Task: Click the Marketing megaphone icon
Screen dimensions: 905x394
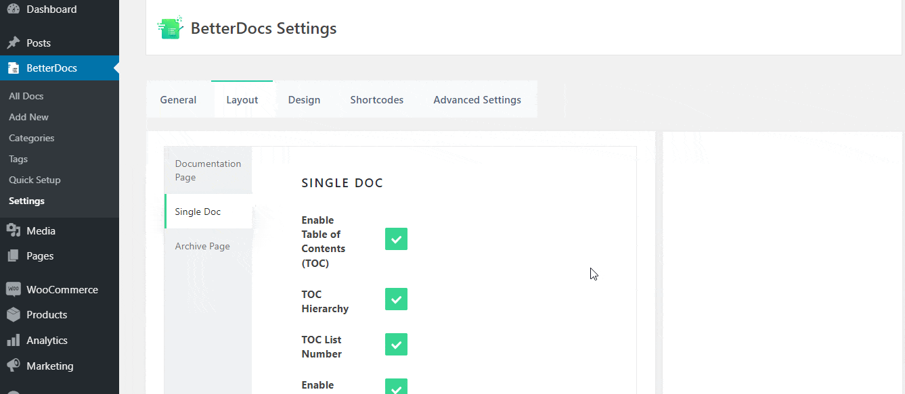Action: 13,366
